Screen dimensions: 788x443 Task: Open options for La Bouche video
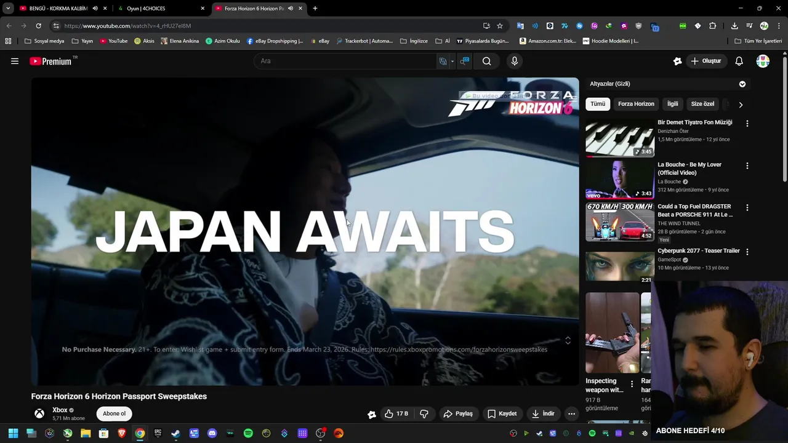pos(747,166)
